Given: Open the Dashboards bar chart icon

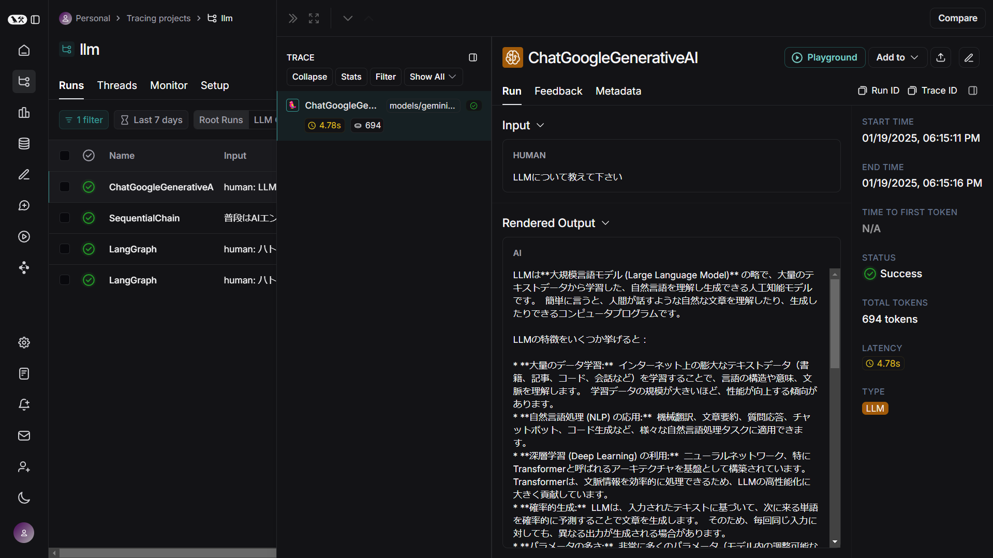Looking at the screenshot, I should pos(24,112).
